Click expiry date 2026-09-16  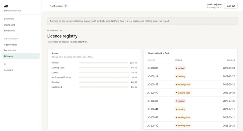pos(229,126)
